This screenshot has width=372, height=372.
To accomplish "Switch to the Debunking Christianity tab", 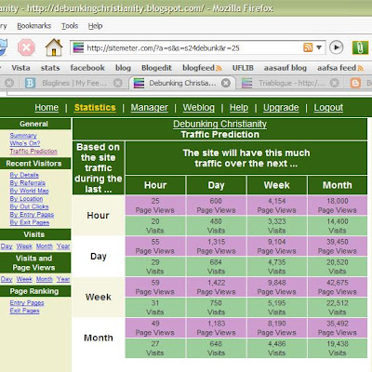I will [182, 83].
